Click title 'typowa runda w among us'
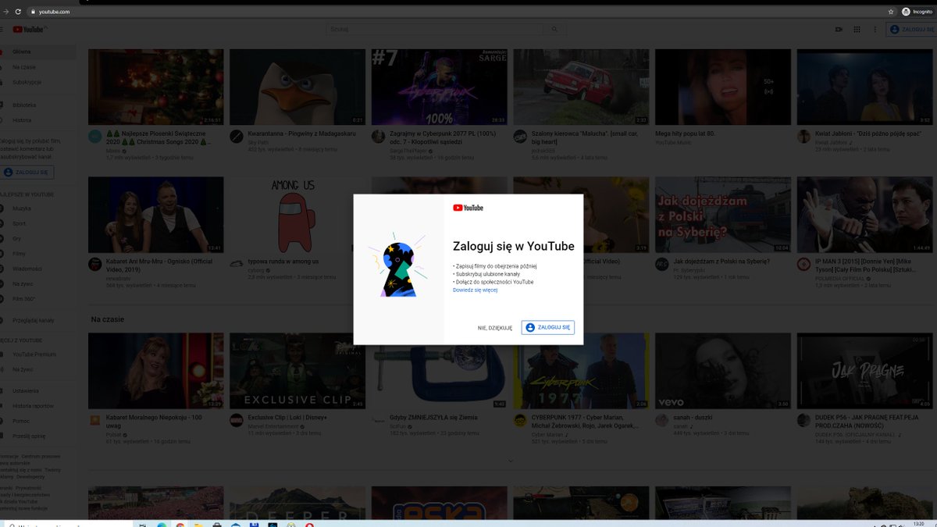This screenshot has width=937, height=527. (x=283, y=262)
